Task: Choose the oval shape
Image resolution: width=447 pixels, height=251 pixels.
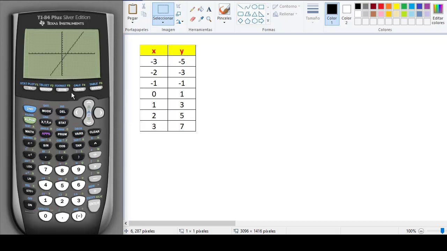Action: [x=254, y=7]
